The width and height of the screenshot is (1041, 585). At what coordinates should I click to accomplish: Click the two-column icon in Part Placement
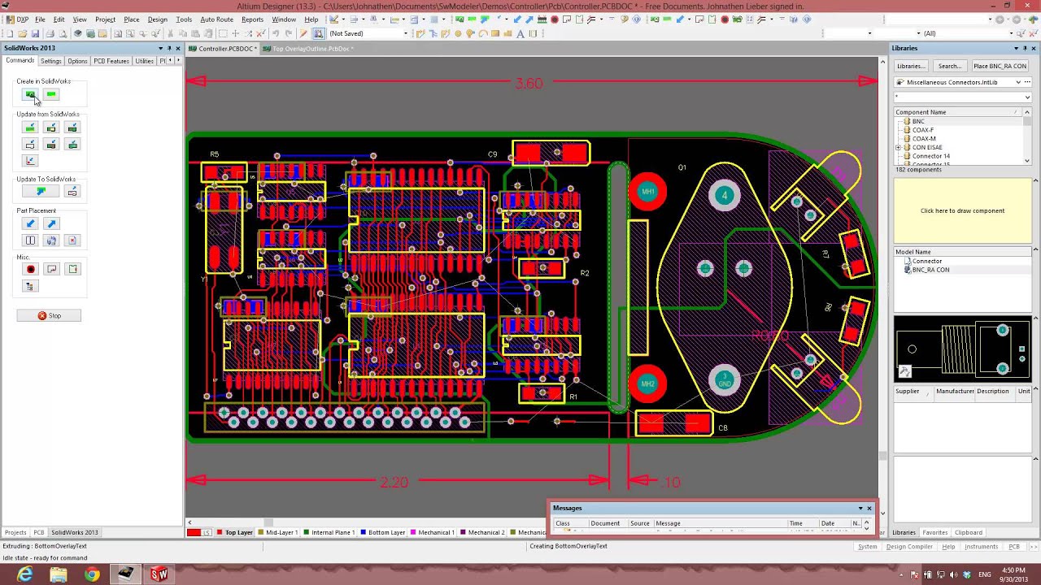[31, 240]
